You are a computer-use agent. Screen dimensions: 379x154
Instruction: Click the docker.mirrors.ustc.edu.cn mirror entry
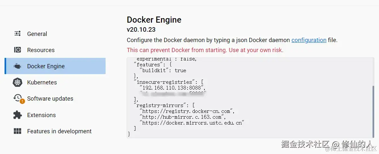click(191, 123)
